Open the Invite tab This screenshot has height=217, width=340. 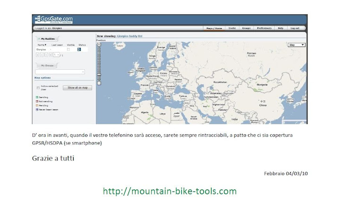[x=232, y=28]
